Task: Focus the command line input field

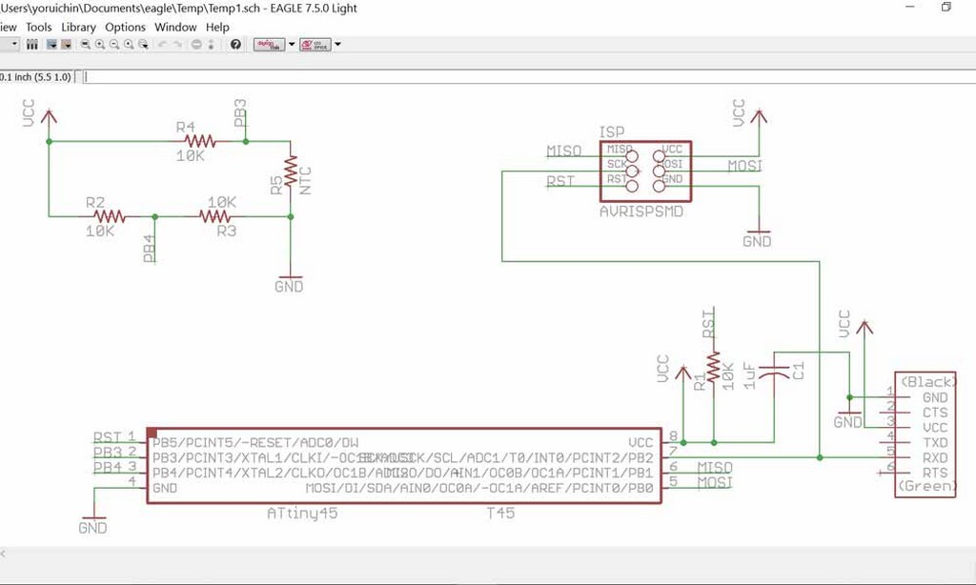Action: click(x=529, y=77)
